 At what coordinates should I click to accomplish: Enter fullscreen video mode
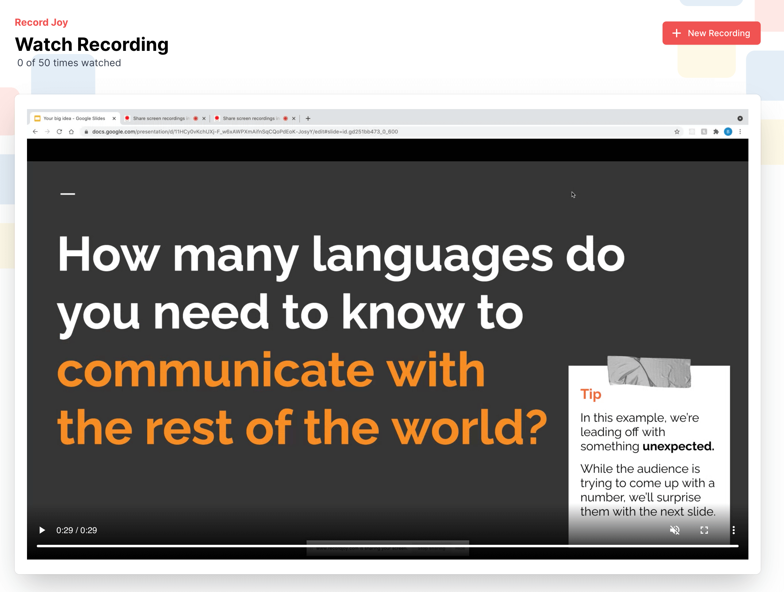704,530
